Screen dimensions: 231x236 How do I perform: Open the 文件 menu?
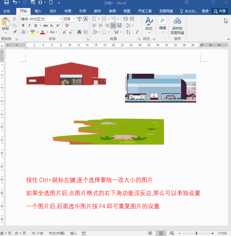pyautogui.click(x=7, y=11)
